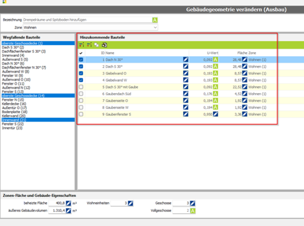Open the Zone dropdown

click(x=90, y=27)
